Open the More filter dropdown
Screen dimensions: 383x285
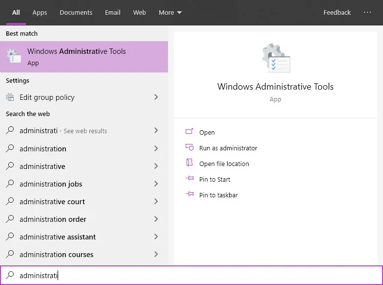coord(170,13)
